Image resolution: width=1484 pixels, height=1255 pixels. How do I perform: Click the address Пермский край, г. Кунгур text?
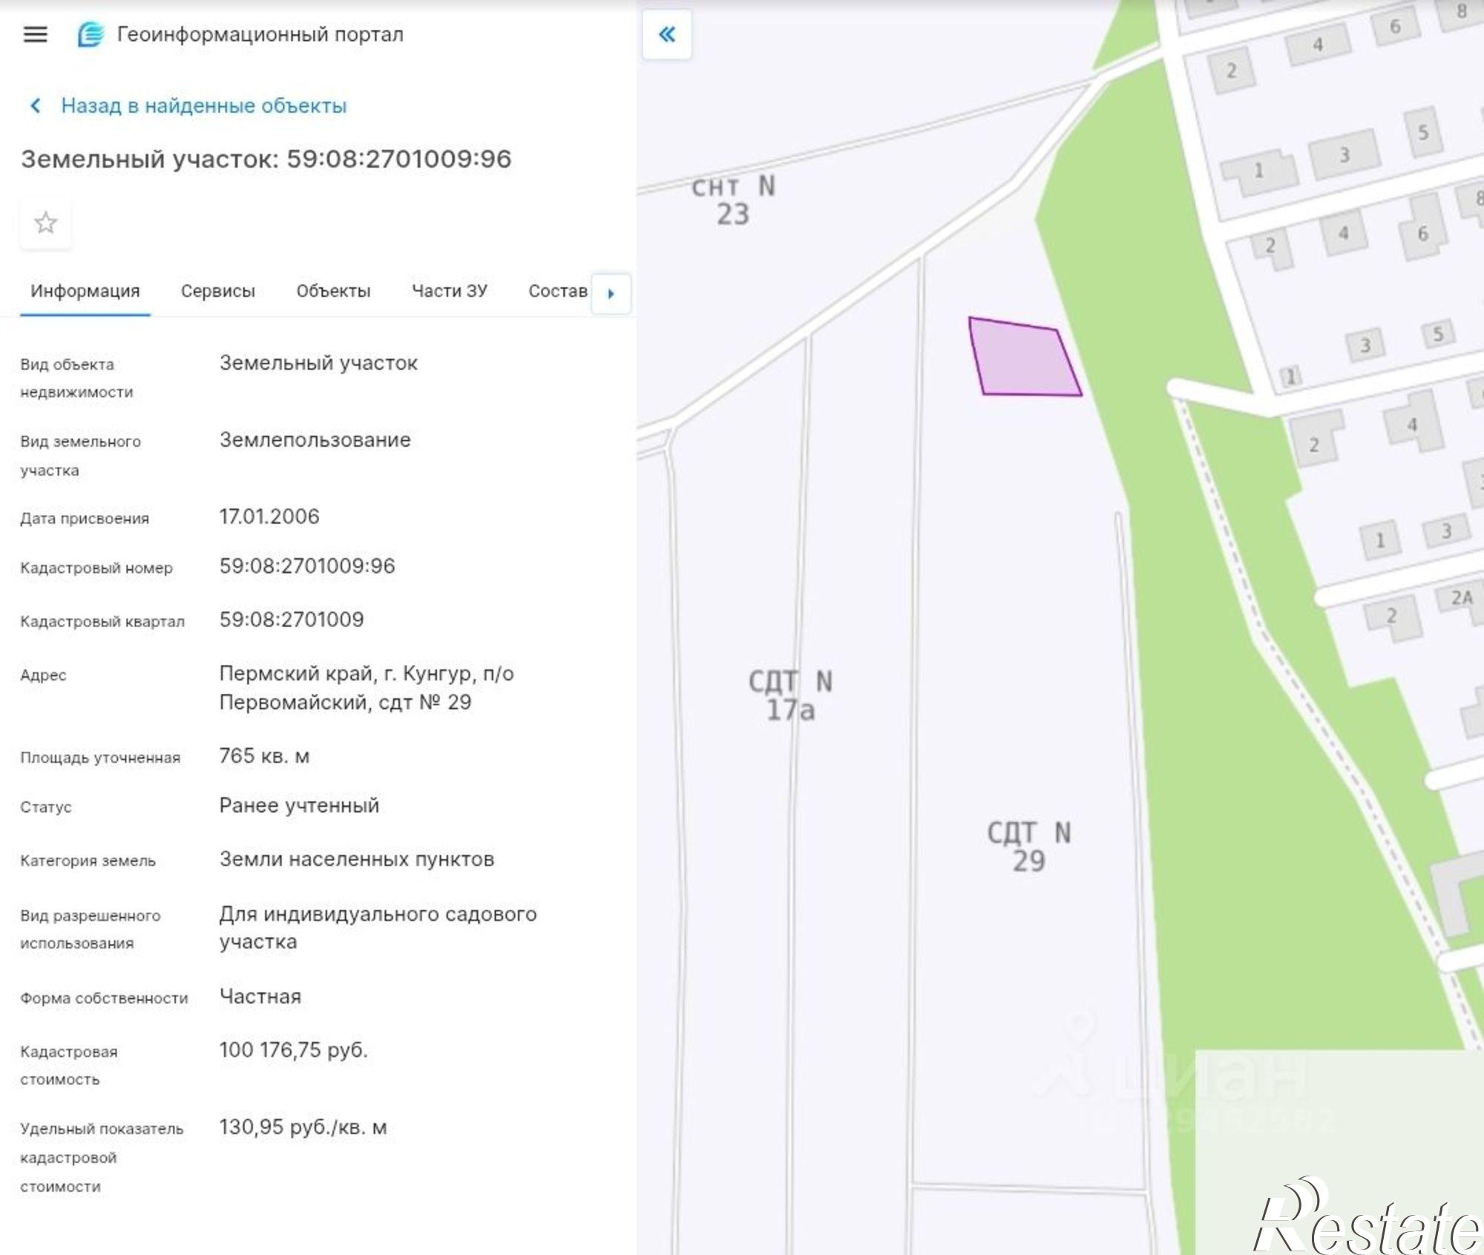(x=367, y=687)
